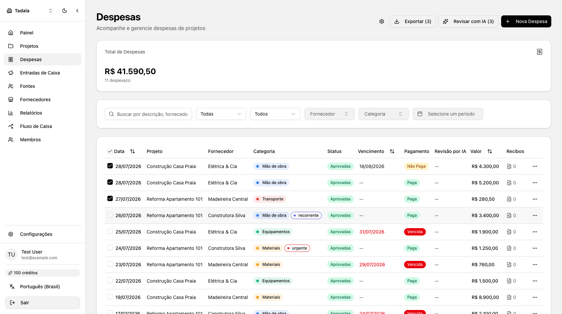Click the urgente tag on 24/07/2026 row

pos(297,248)
